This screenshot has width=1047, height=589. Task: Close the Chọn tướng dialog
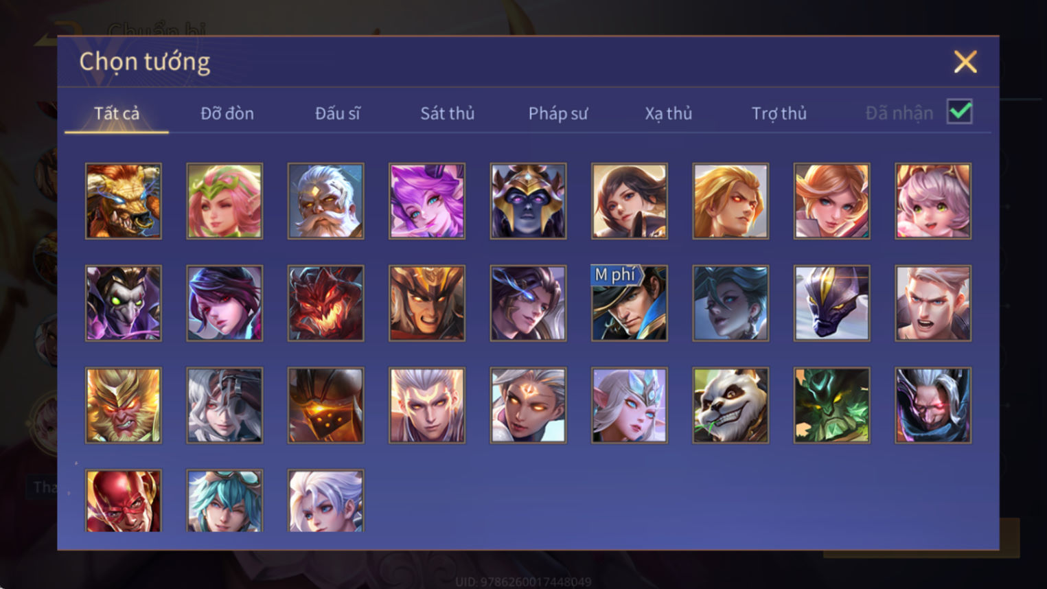click(x=965, y=62)
